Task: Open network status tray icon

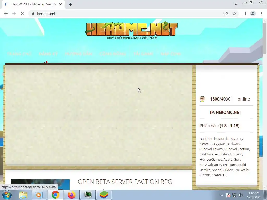Action: [x=234, y=195]
